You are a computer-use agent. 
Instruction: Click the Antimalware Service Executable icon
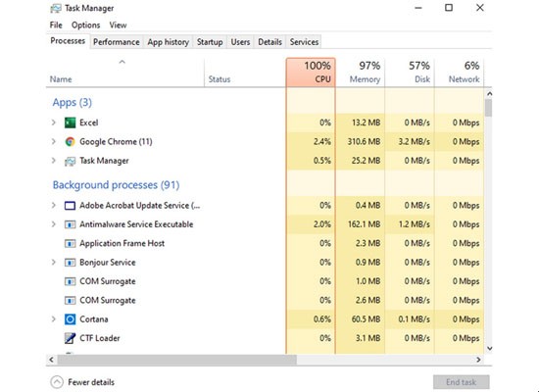click(70, 224)
